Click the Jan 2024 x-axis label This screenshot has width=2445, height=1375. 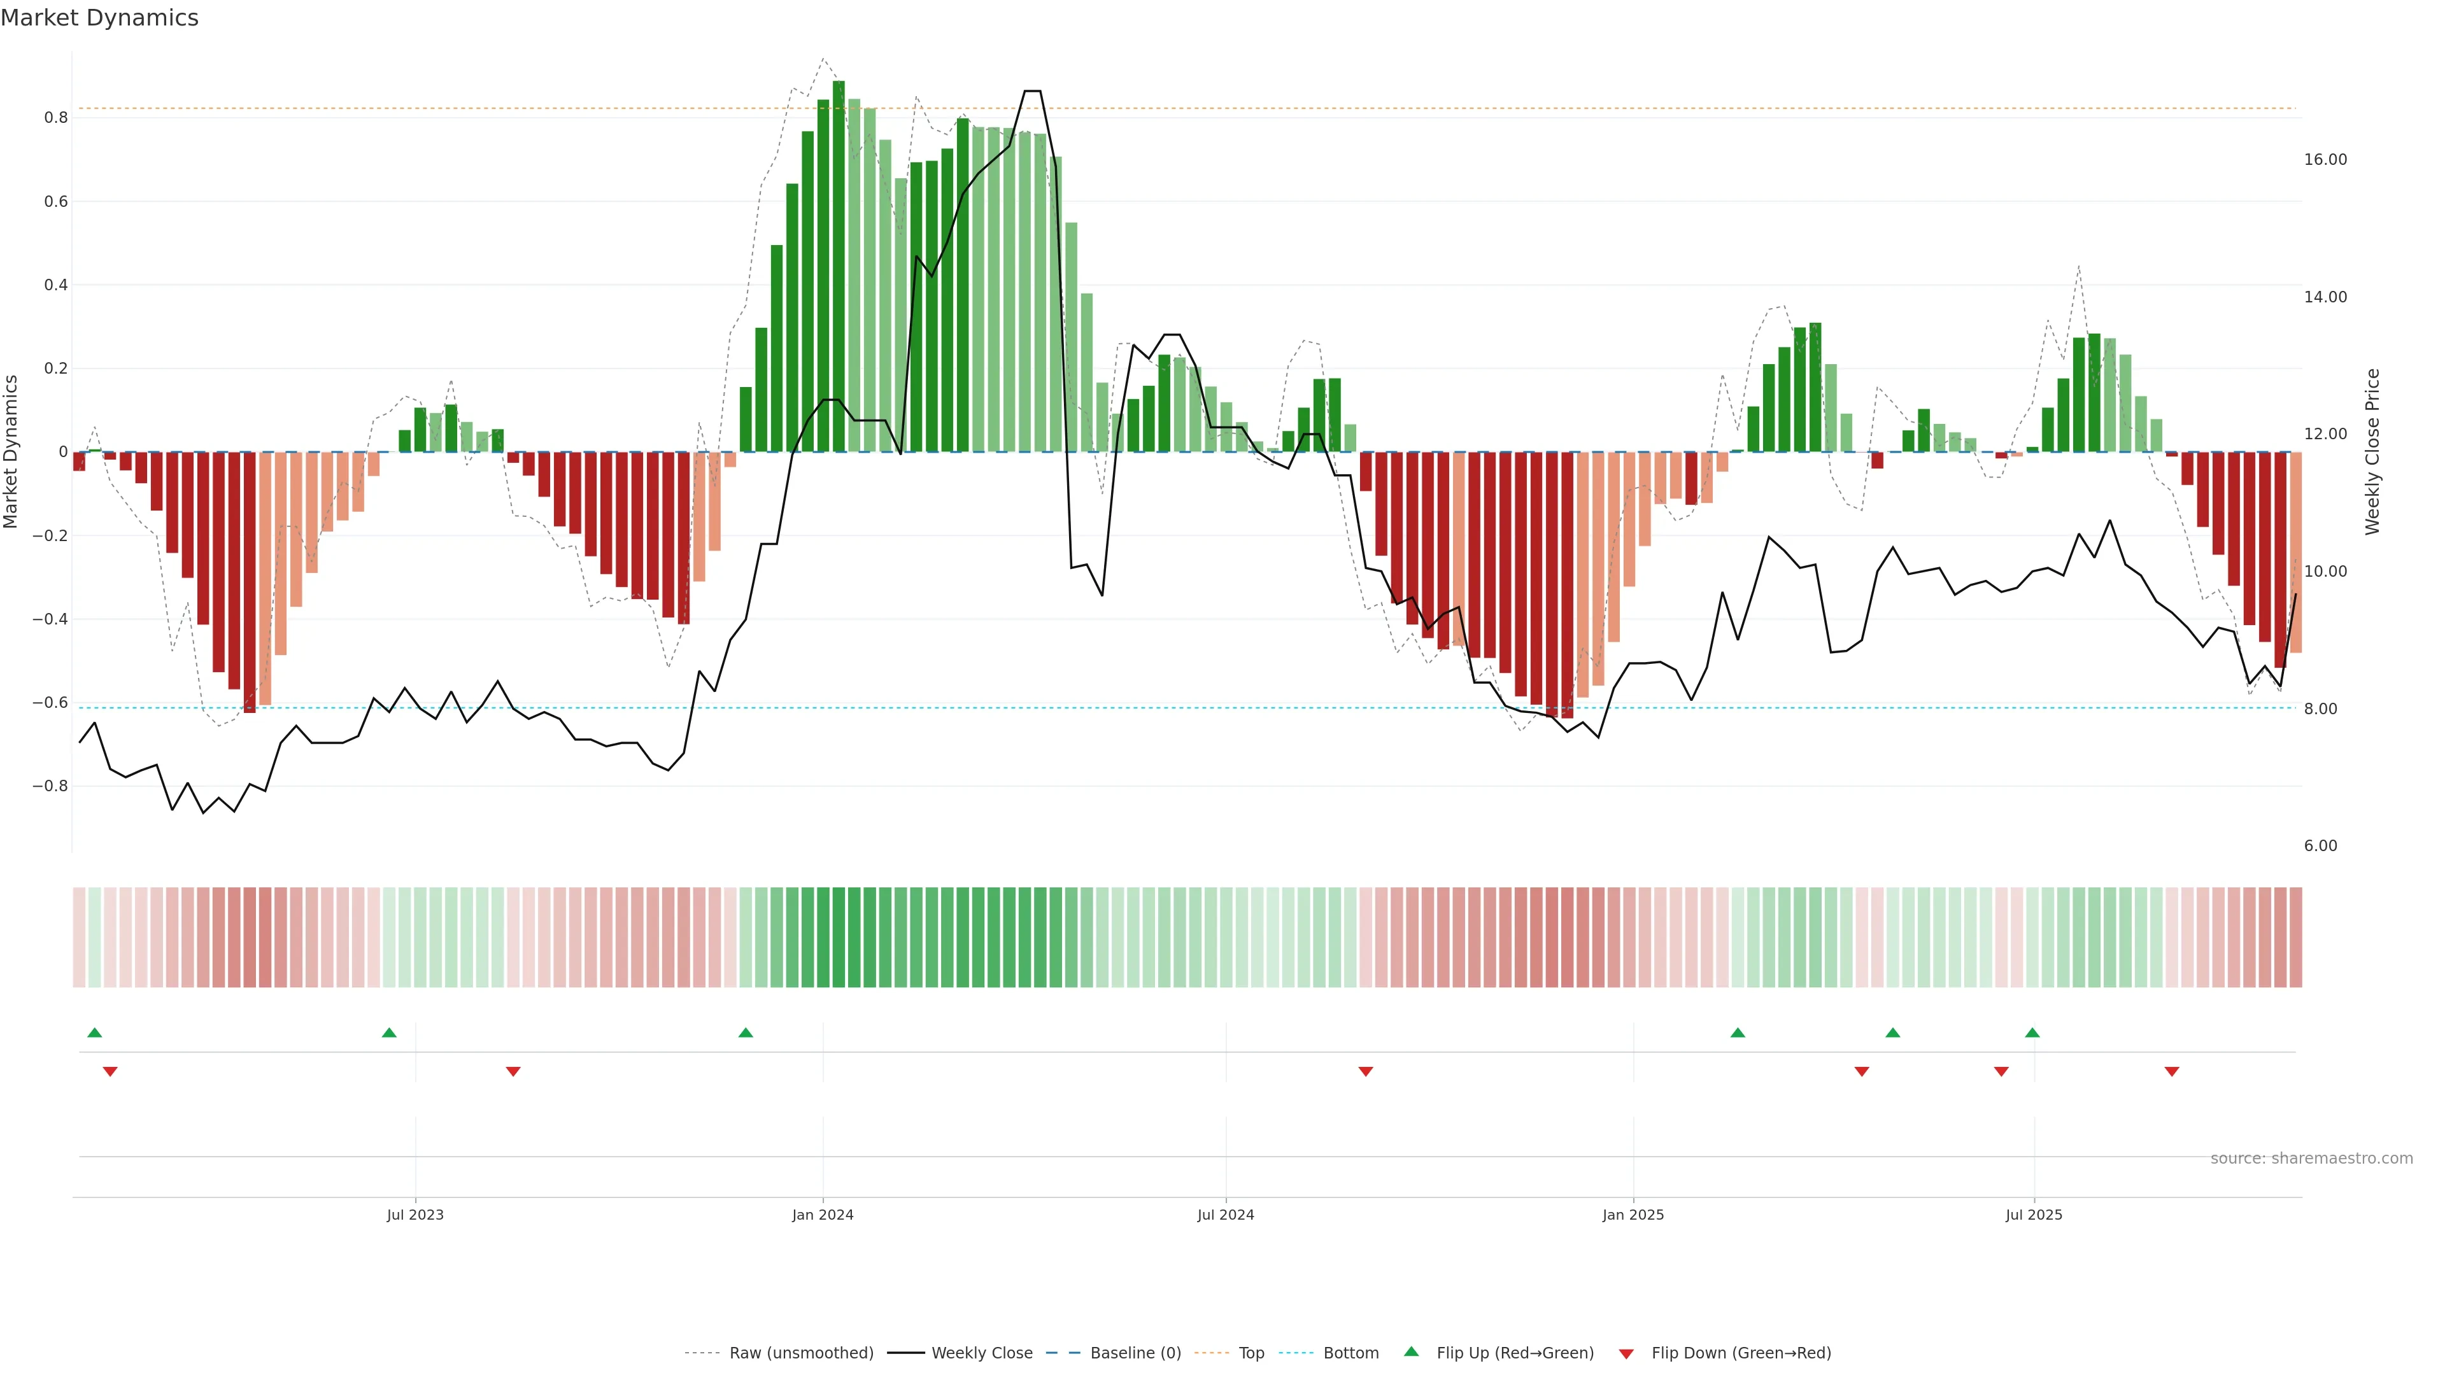pos(822,1215)
